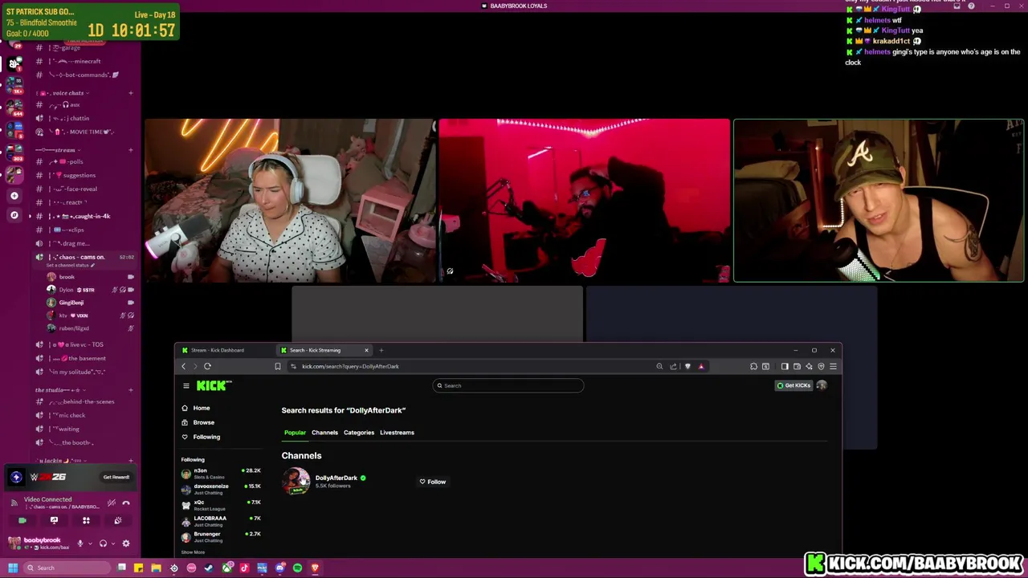1028x578 pixels.
Task: Switch to Livestreams search tab
Action: click(397, 433)
